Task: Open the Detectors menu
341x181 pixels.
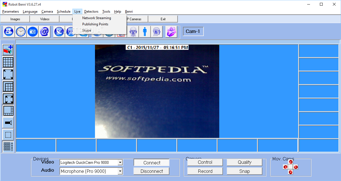Action: [x=91, y=12]
